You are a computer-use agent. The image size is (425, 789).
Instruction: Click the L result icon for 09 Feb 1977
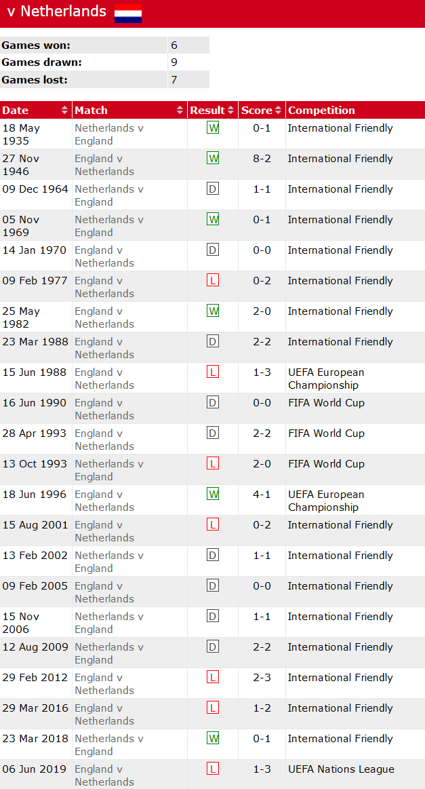click(x=213, y=281)
